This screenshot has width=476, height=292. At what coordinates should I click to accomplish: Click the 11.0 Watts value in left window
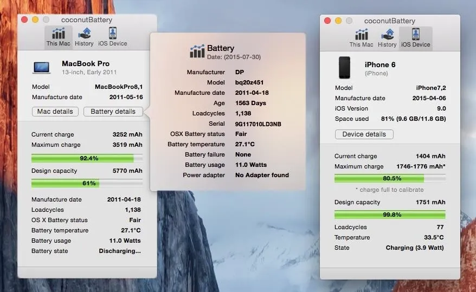125,241
